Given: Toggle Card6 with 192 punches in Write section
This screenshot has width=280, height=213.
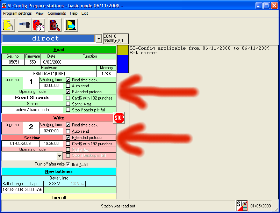Looking at the screenshot, I should 68,144.
